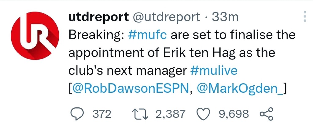Click the 33m timestamp

[225, 17]
